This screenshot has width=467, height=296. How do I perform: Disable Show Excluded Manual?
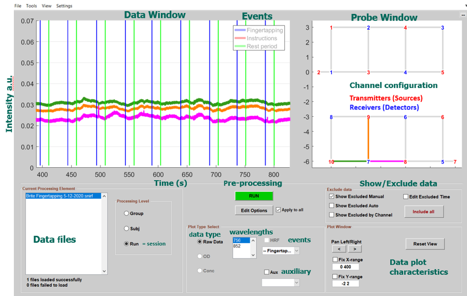point(332,197)
